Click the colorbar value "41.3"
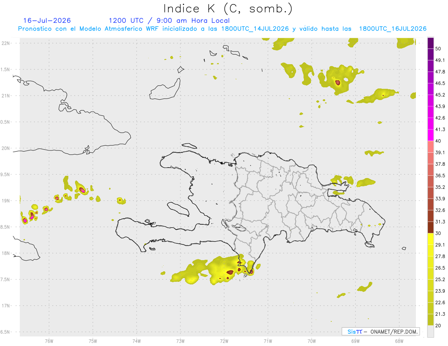Screen dimensions: 448x346 click(x=440, y=130)
